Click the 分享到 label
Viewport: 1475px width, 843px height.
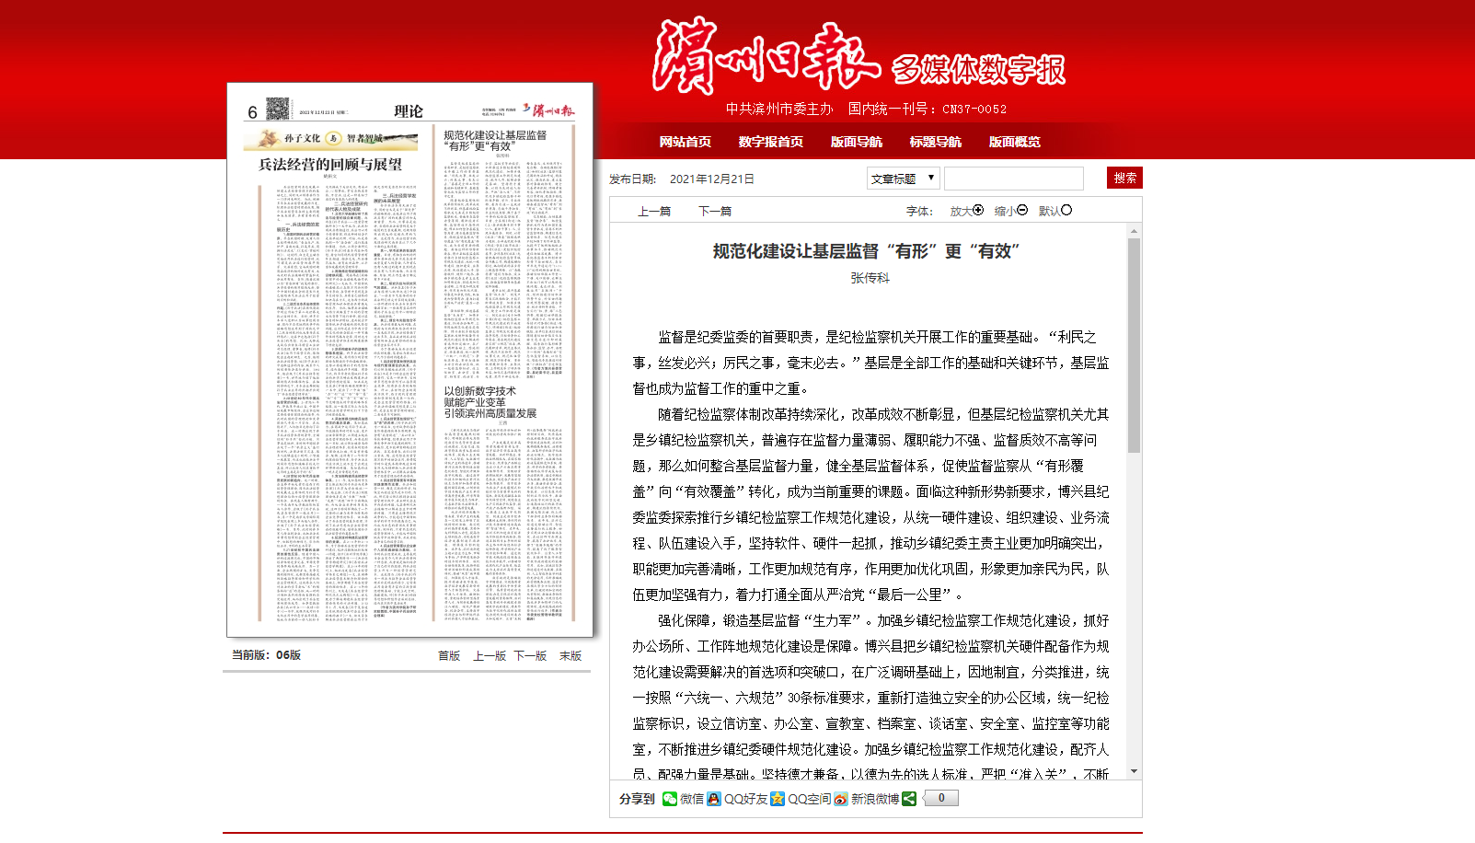(x=637, y=799)
